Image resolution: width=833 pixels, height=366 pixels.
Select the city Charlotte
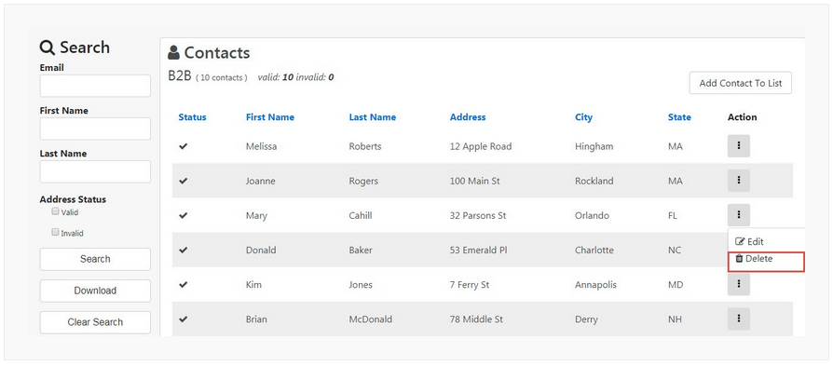coord(594,250)
